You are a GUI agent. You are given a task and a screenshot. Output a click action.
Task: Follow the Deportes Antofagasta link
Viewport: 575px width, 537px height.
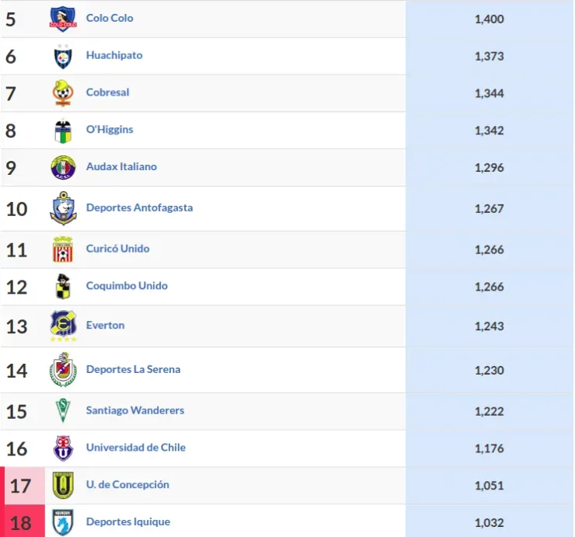click(x=139, y=207)
